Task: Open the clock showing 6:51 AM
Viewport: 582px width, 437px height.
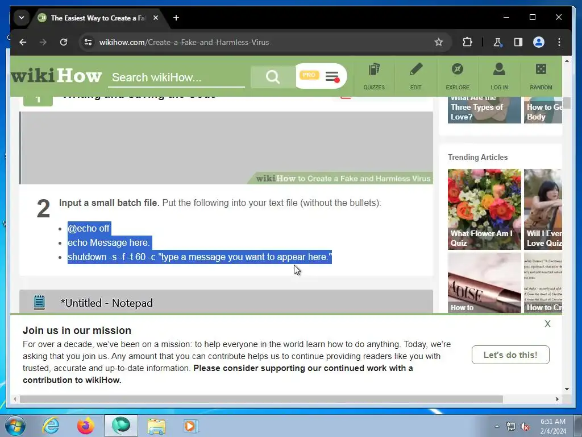Action: [x=553, y=426]
